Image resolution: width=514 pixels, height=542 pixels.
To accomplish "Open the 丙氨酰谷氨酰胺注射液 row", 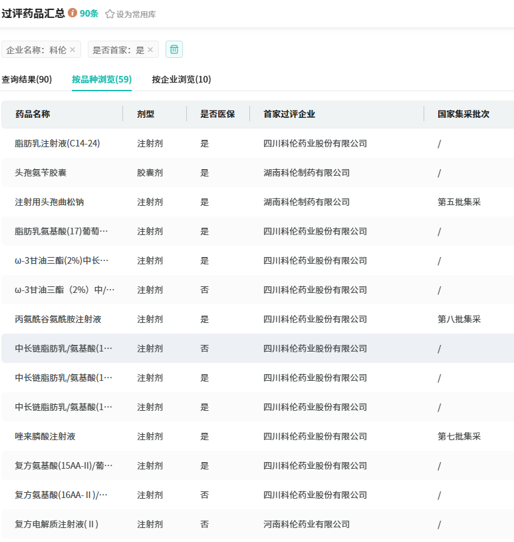I will (58, 319).
